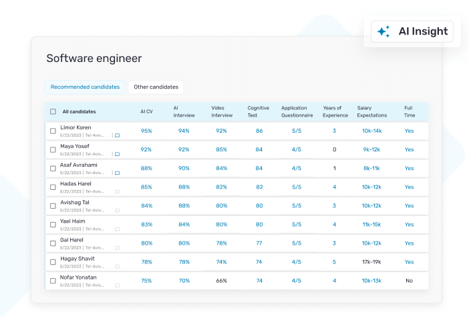The height and width of the screenshot is (318, 469).
Task: Open Maya Yosef candidate name
Action: pyautogui.click(x=75, y=146)
